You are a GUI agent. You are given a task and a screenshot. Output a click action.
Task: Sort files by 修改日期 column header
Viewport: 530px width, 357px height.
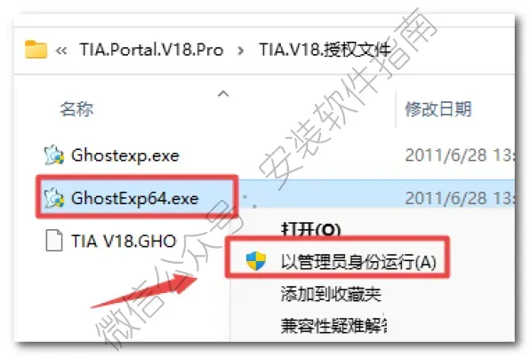click(438, 109)
